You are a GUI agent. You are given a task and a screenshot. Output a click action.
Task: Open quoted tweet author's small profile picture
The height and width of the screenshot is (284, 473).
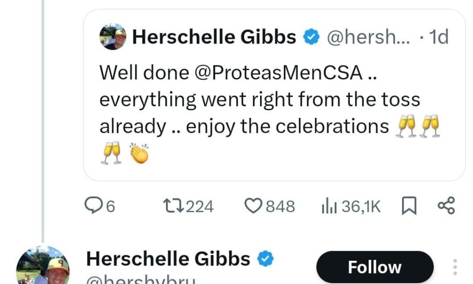point(113,36)
